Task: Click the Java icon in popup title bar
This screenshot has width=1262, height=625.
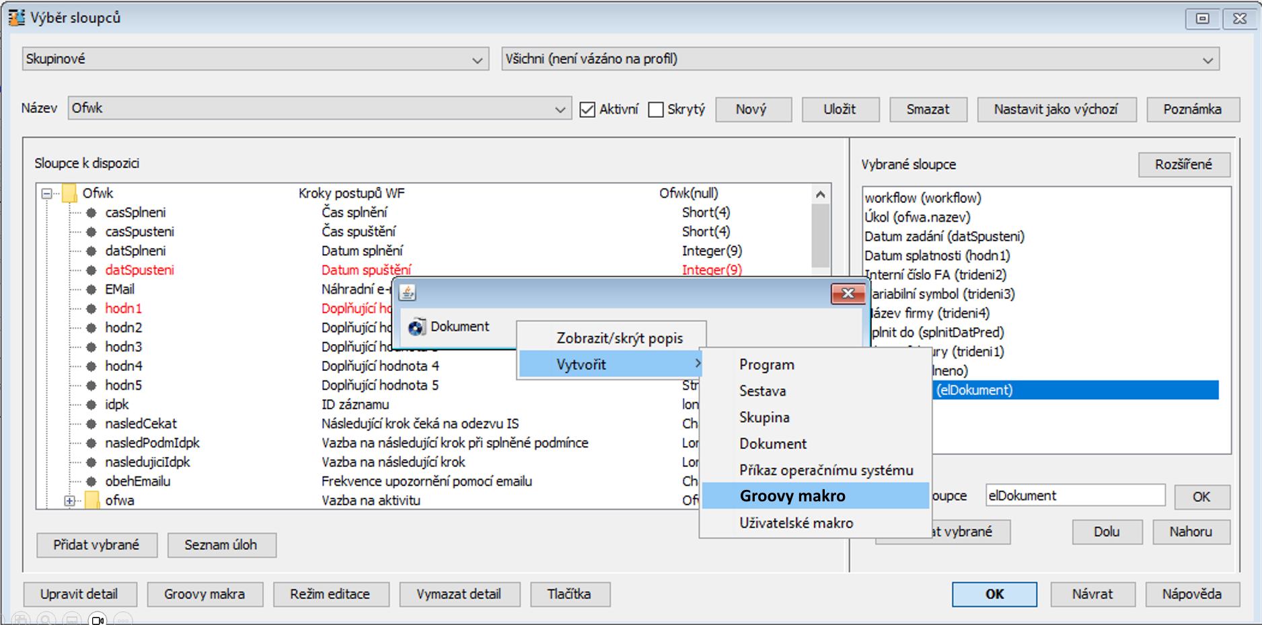Action: pyautogui.click(x=408, y=292)
